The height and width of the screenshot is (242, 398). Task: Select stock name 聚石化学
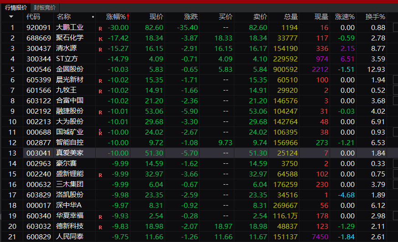[x=70, y=38]
